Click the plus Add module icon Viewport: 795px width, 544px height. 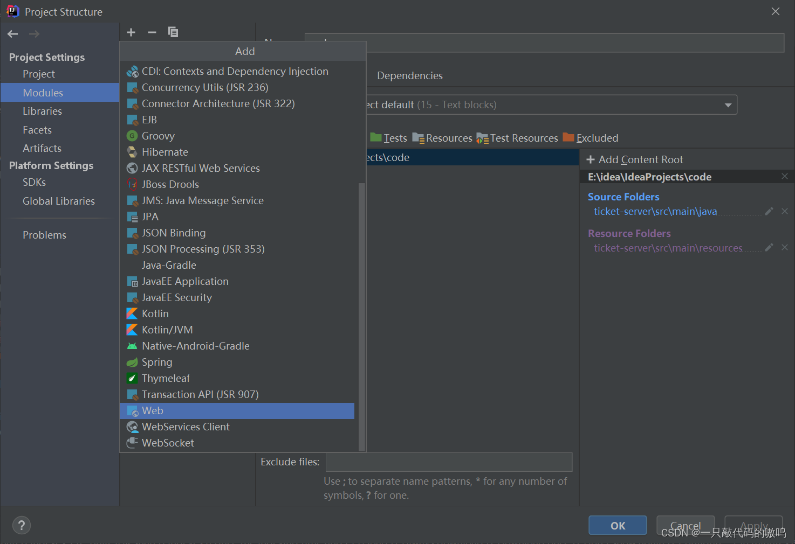(131, 32)
